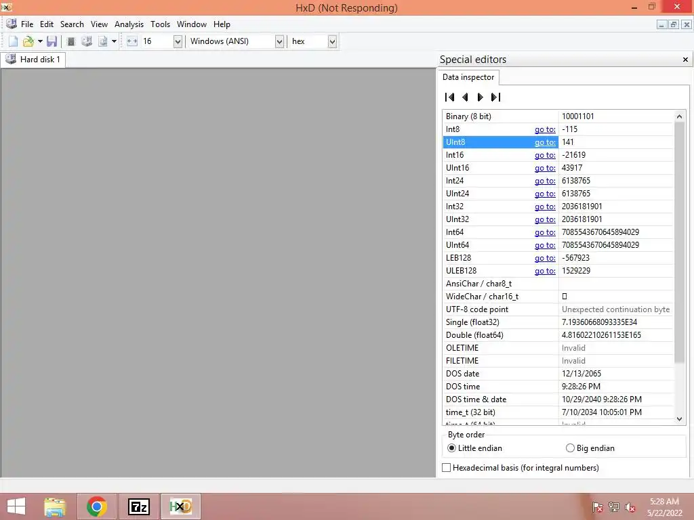The image size is (694, 520).
Task: Open the Windows (ANSI) charset dropdown
Action: [x=279, y=41]
